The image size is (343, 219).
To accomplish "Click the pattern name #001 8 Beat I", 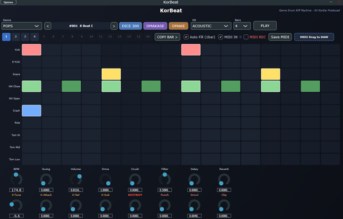I will [81, 26].
